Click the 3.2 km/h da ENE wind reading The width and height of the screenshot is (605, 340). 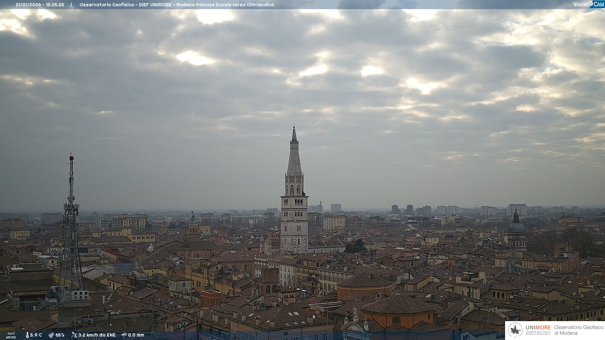[x=97, y=335]
